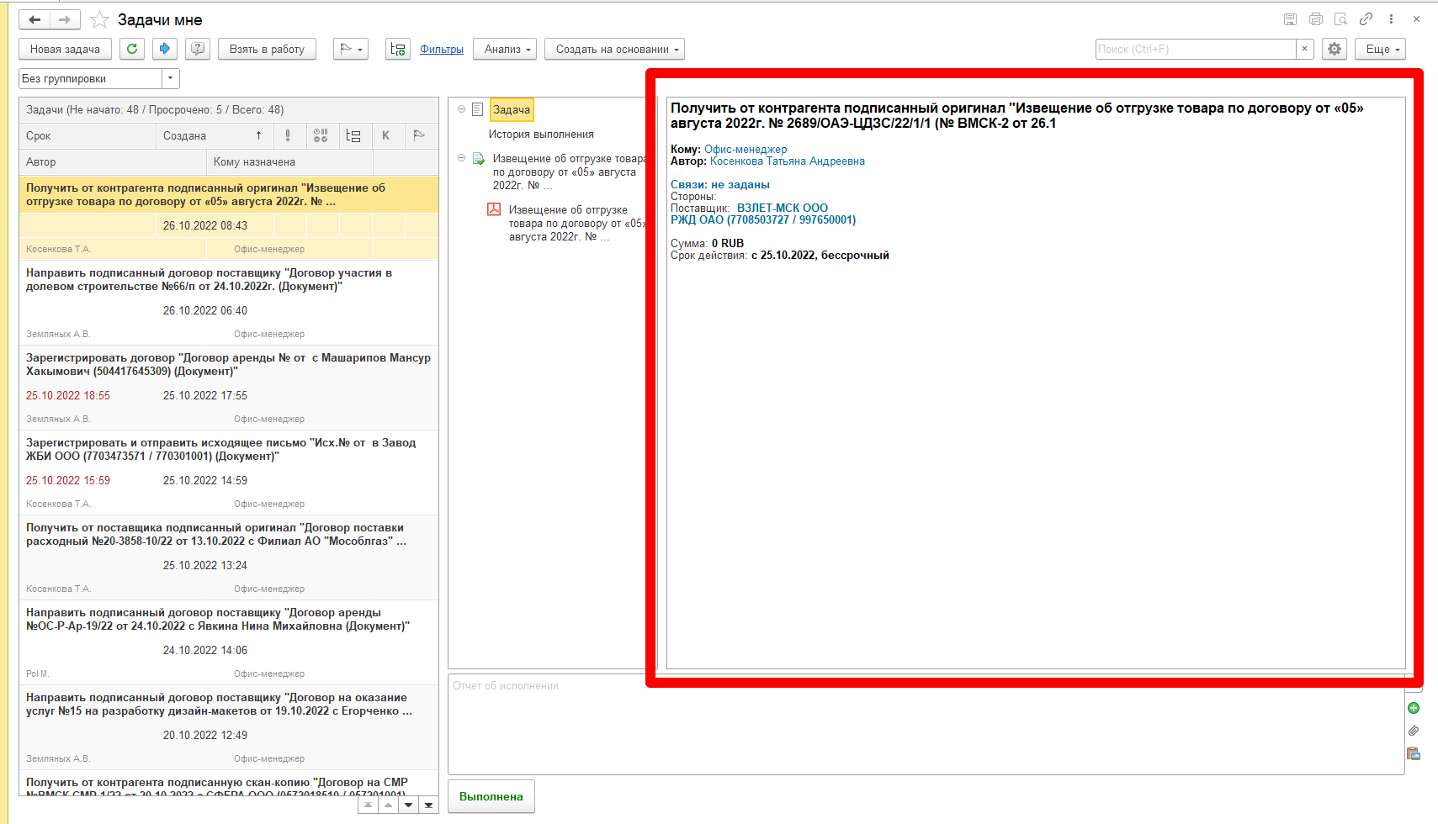Go forward with the right arrow button
The image size is (1438, 824).
pos(65,19)
